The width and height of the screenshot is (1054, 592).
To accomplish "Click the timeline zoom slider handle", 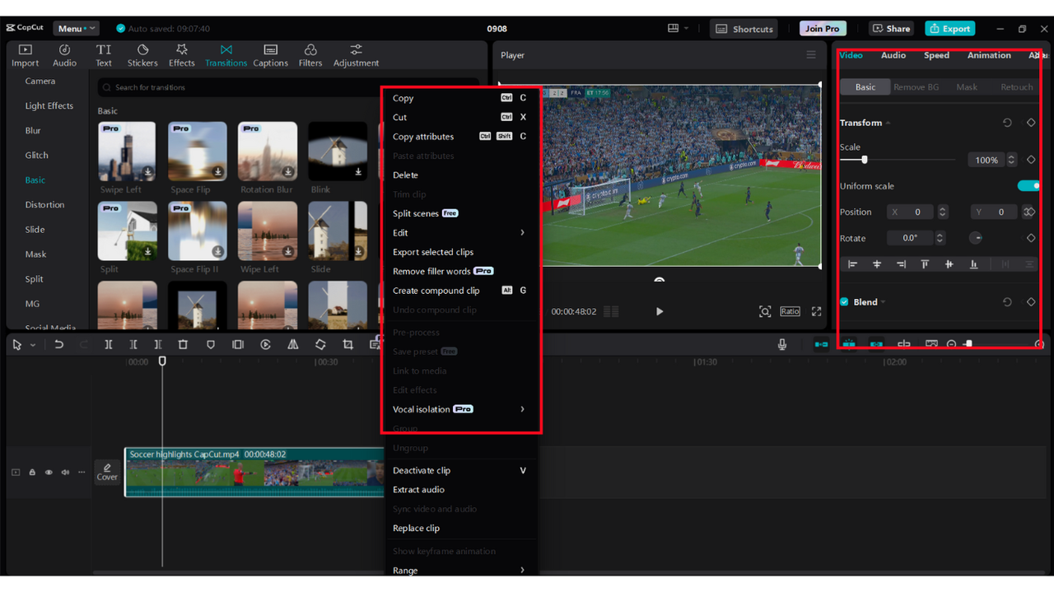I will coord(968,344).
